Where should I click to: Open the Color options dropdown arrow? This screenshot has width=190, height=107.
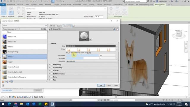(x=117, y=46)
